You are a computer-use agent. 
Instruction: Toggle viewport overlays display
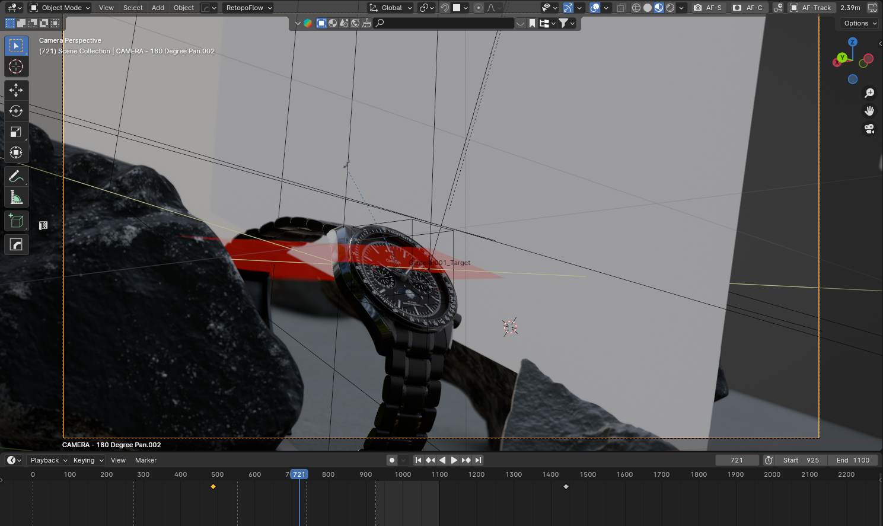tap(595, 8)
